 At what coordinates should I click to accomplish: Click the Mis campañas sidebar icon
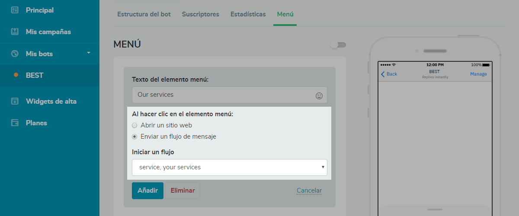15,32
